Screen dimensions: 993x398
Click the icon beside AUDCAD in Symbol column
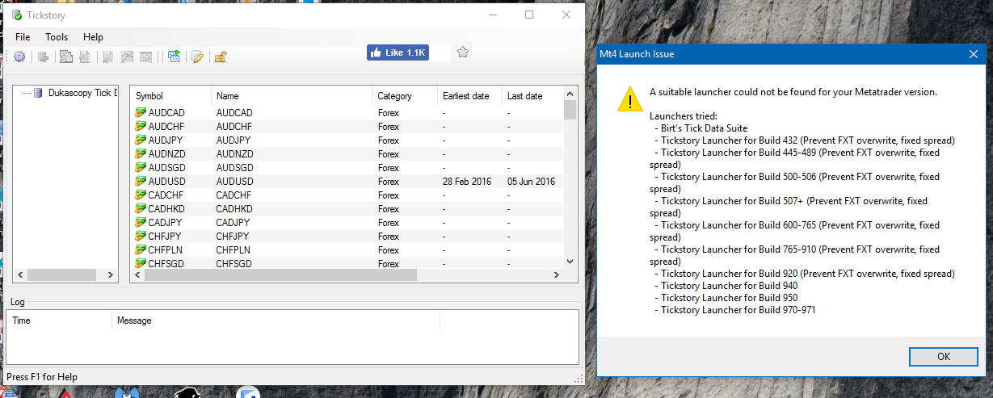141,113
